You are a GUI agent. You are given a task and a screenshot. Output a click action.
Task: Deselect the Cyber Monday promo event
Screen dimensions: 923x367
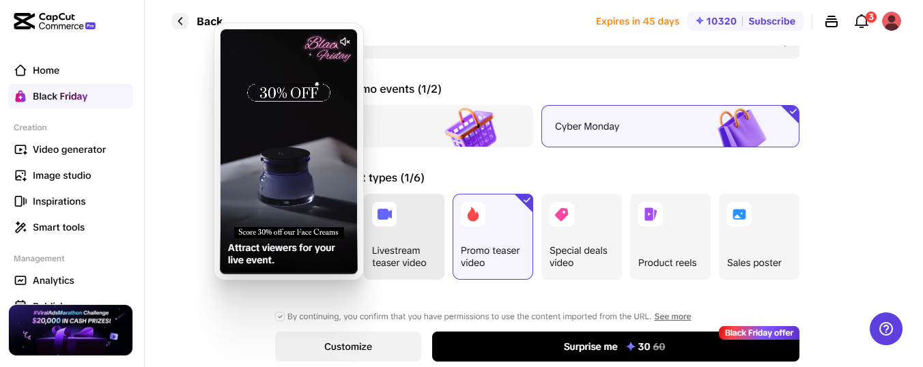pos(670,126)
